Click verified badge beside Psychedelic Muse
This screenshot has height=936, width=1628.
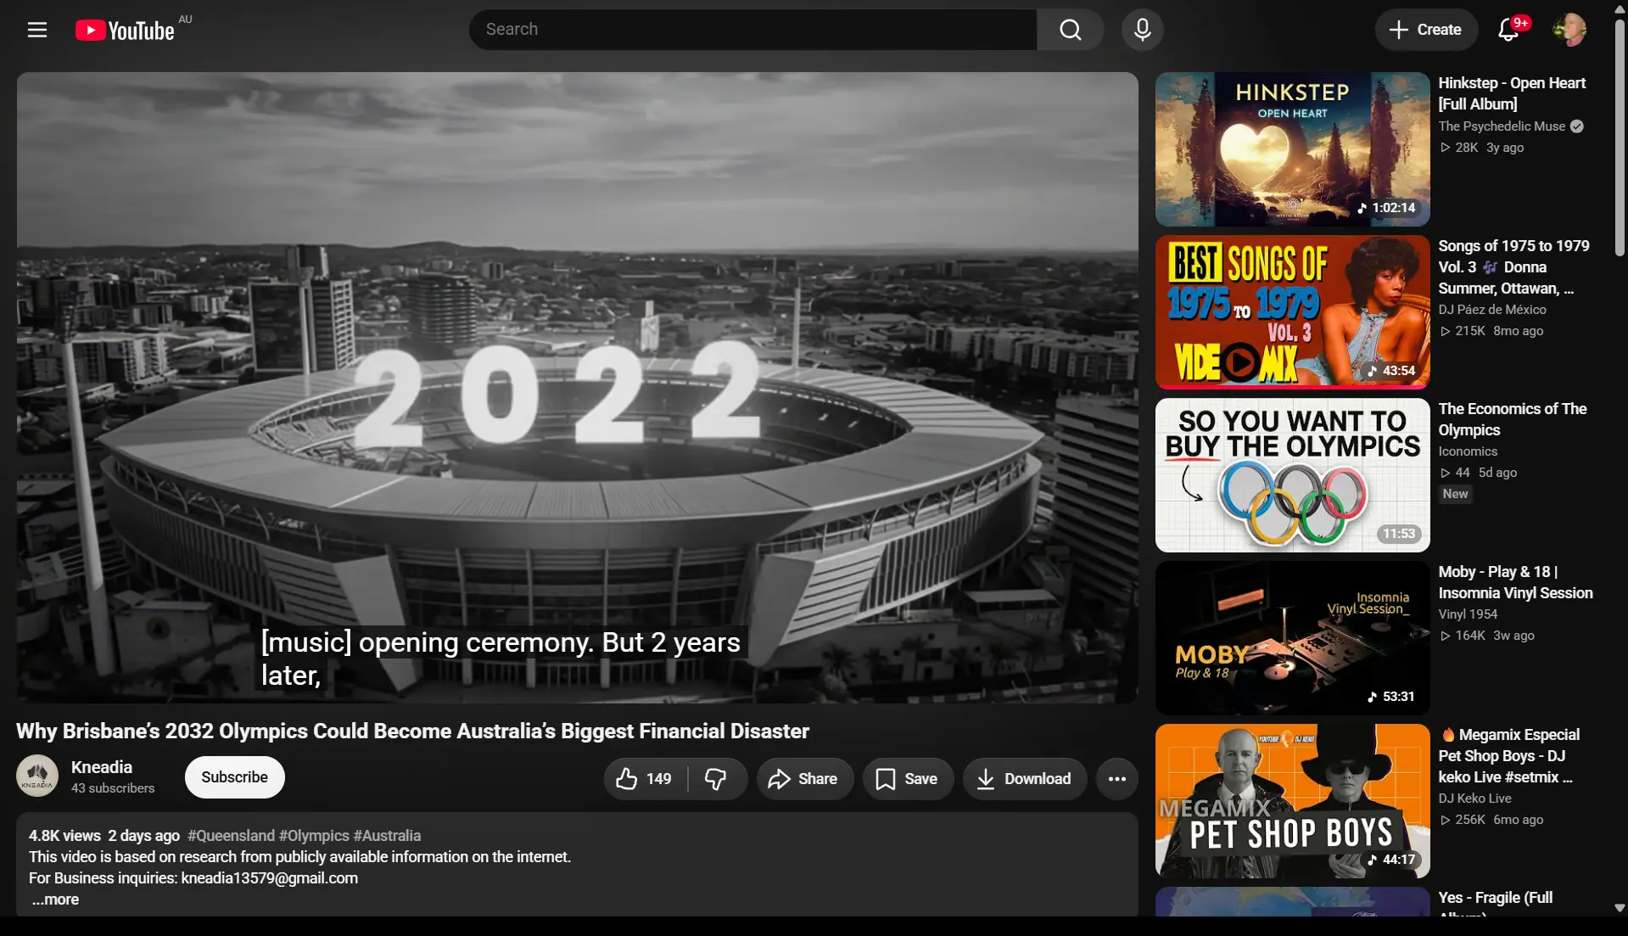(1576, 126)
